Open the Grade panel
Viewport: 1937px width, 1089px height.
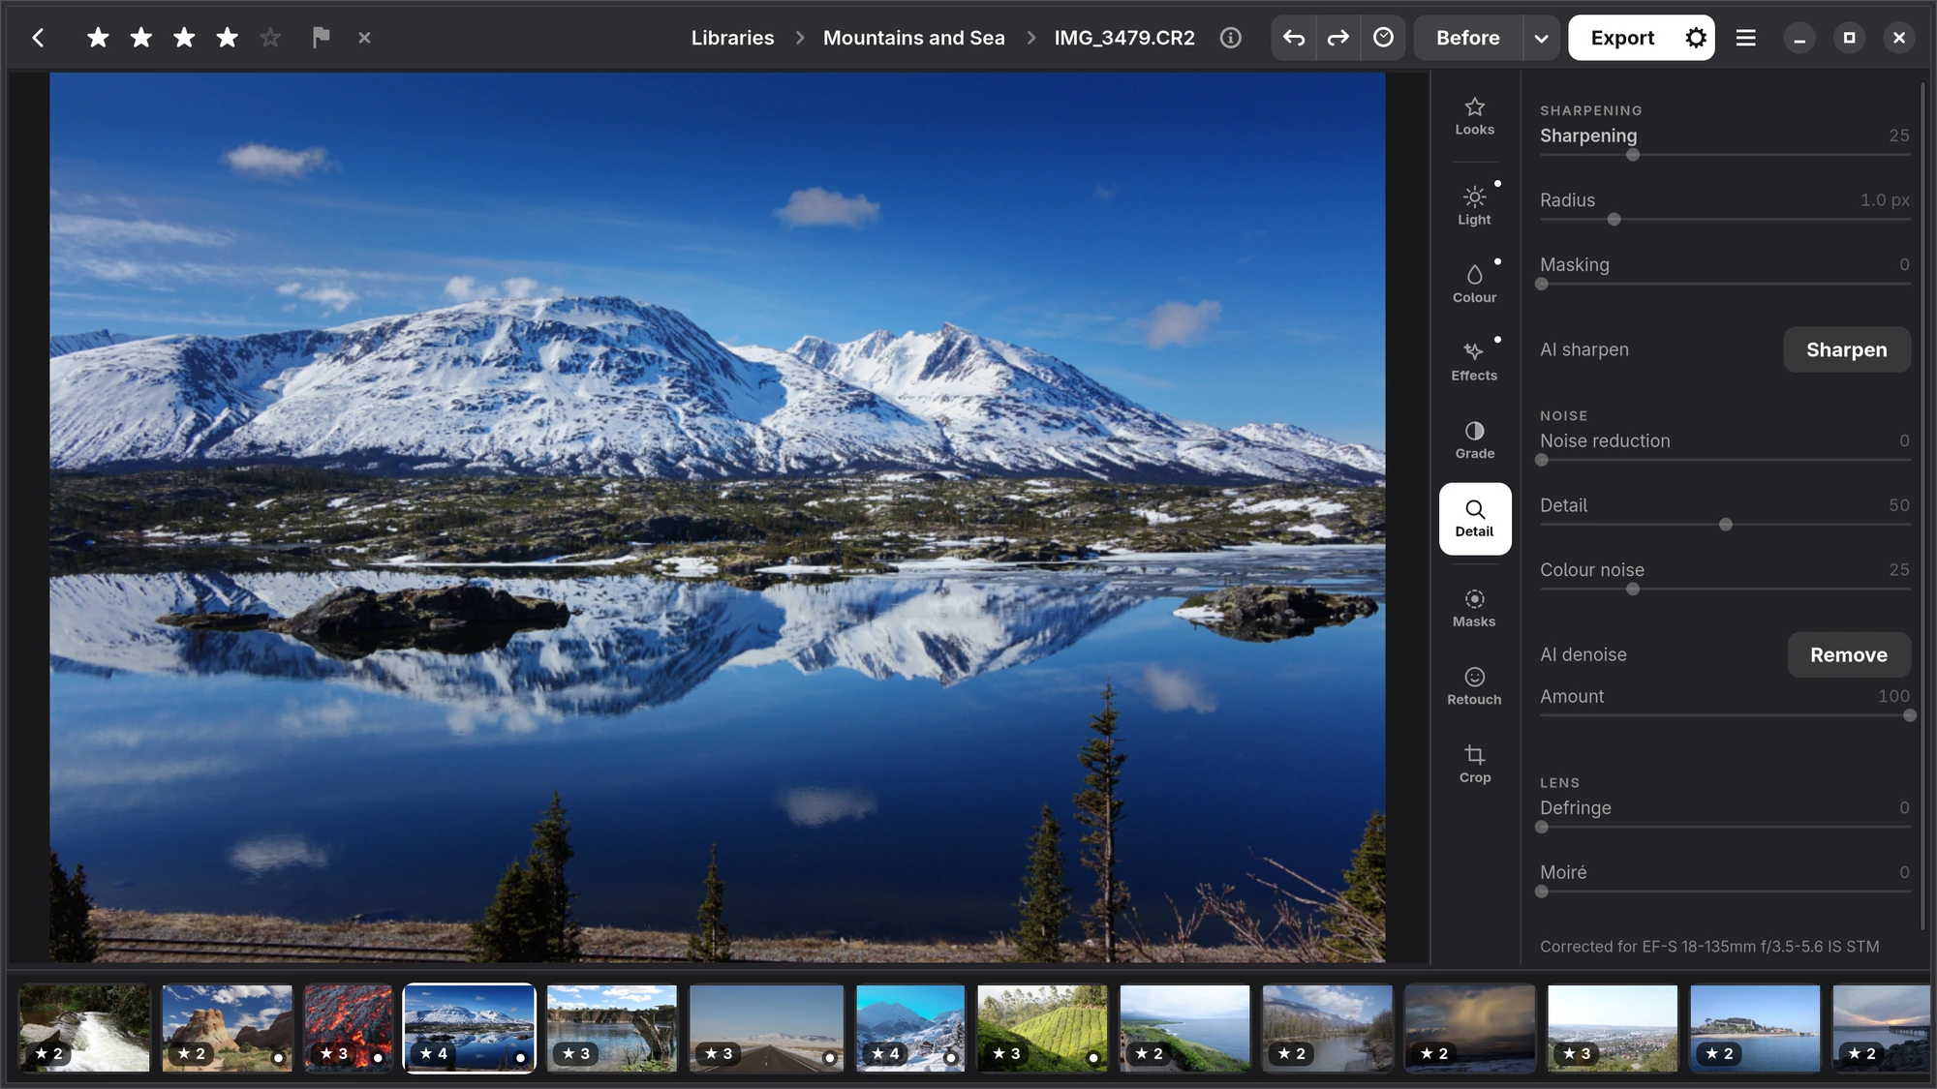click(1474, 439)
